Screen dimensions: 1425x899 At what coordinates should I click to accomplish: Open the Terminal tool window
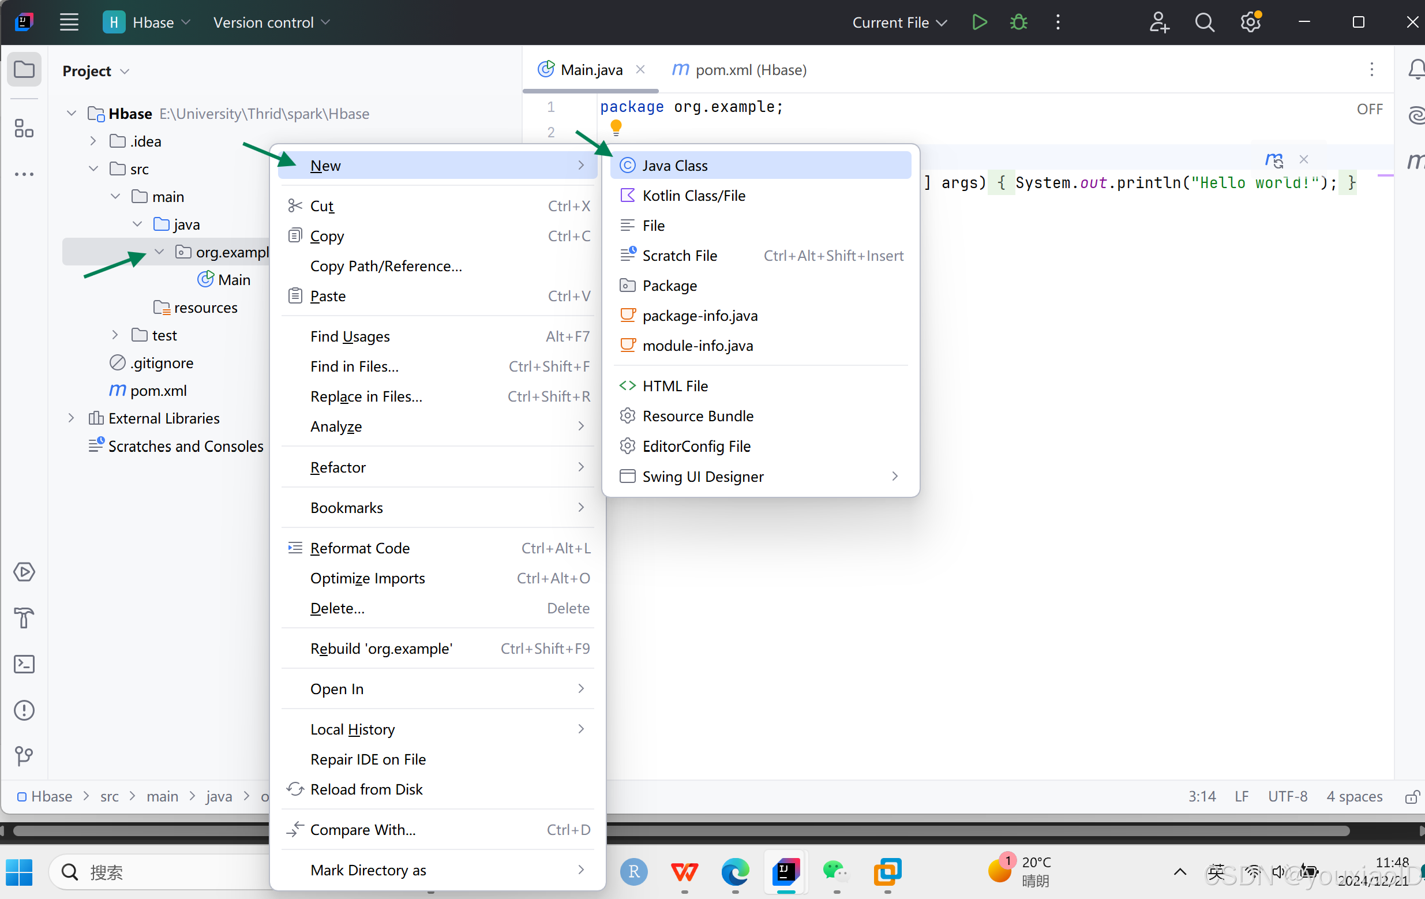click(24, 664)
